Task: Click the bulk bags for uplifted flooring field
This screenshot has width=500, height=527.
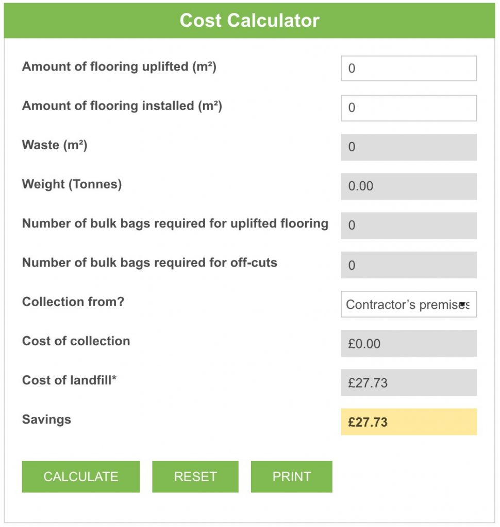Action: (x=409, y=225)
